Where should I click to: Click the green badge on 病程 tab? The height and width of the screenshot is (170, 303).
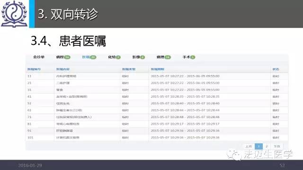67,57
